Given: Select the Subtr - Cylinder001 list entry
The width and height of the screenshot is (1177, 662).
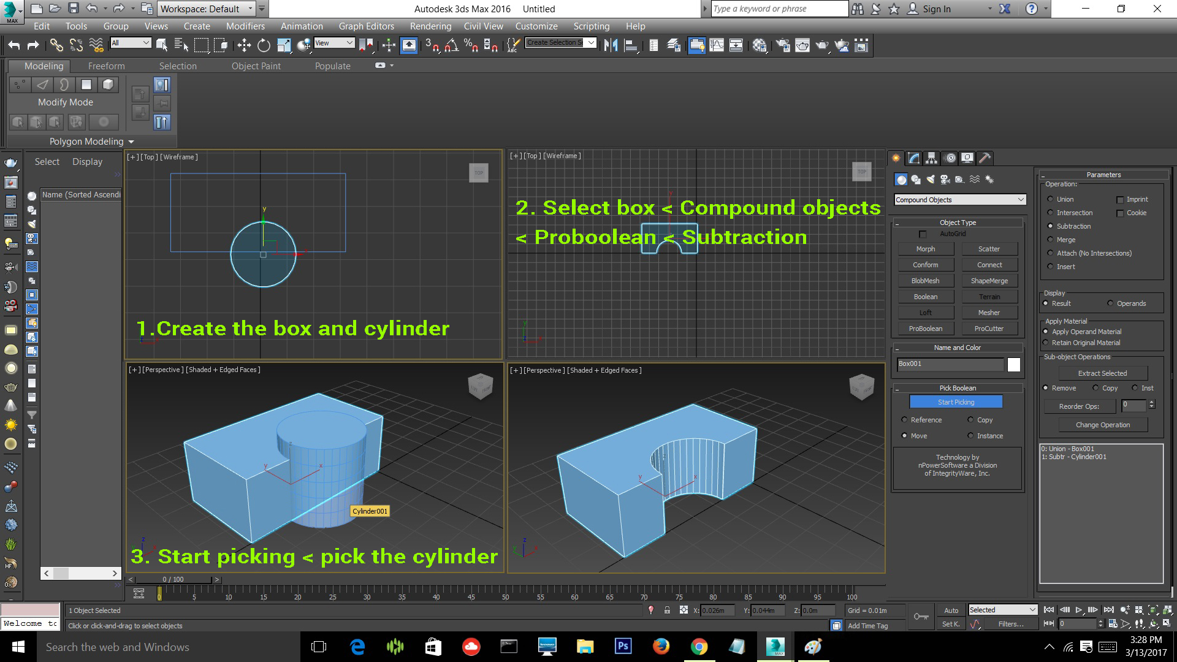Looking at the screenshot, I should (1074, 457).
